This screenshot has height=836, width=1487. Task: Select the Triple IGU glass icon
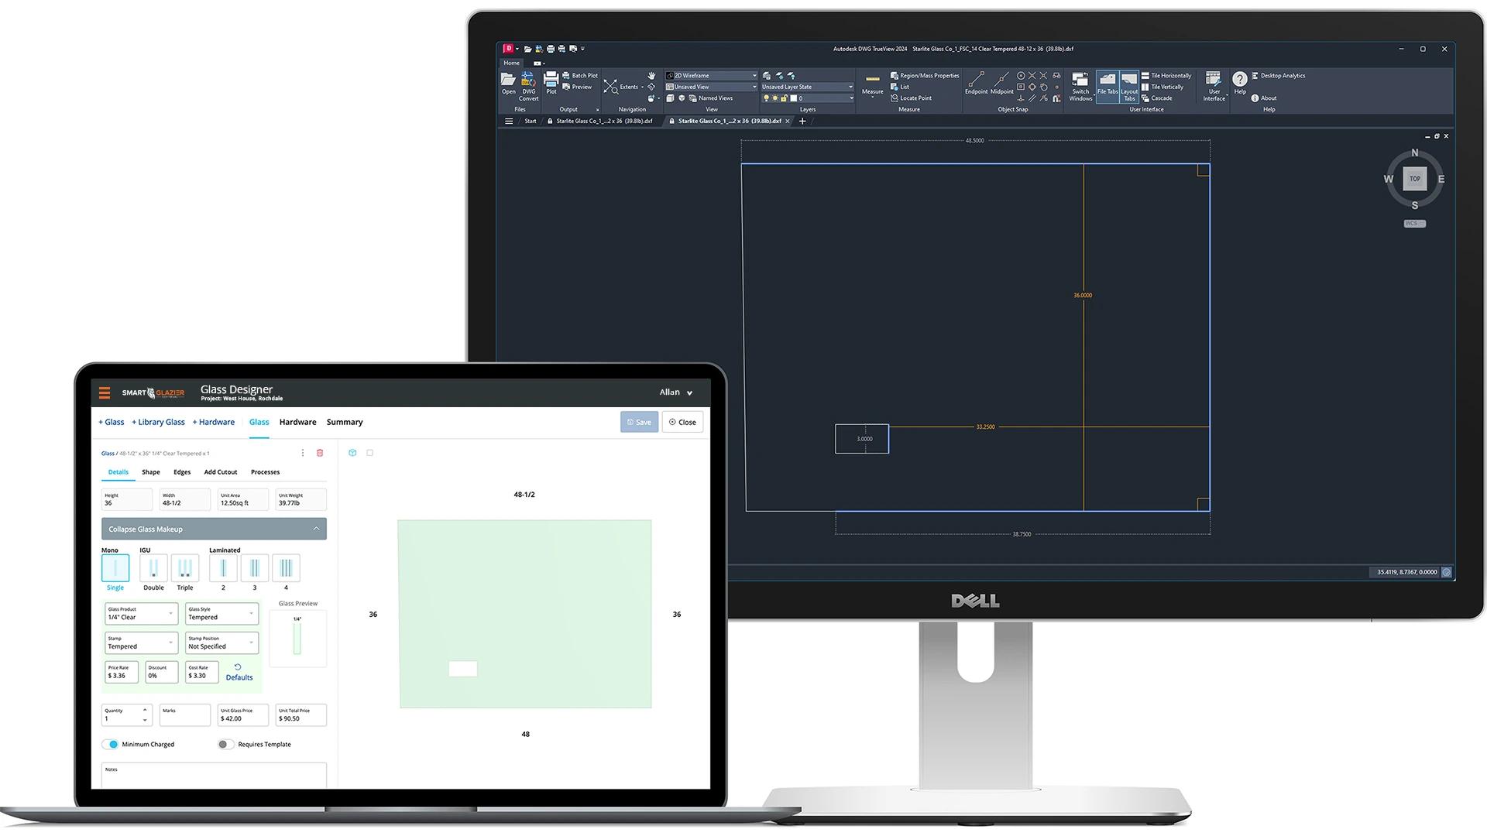(x=185, y=569)
